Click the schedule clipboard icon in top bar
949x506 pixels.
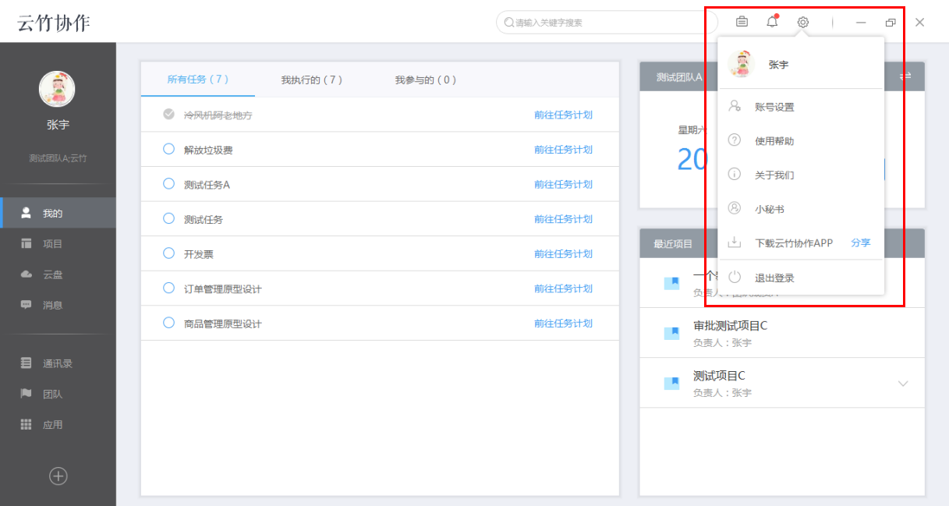point(742,22)
